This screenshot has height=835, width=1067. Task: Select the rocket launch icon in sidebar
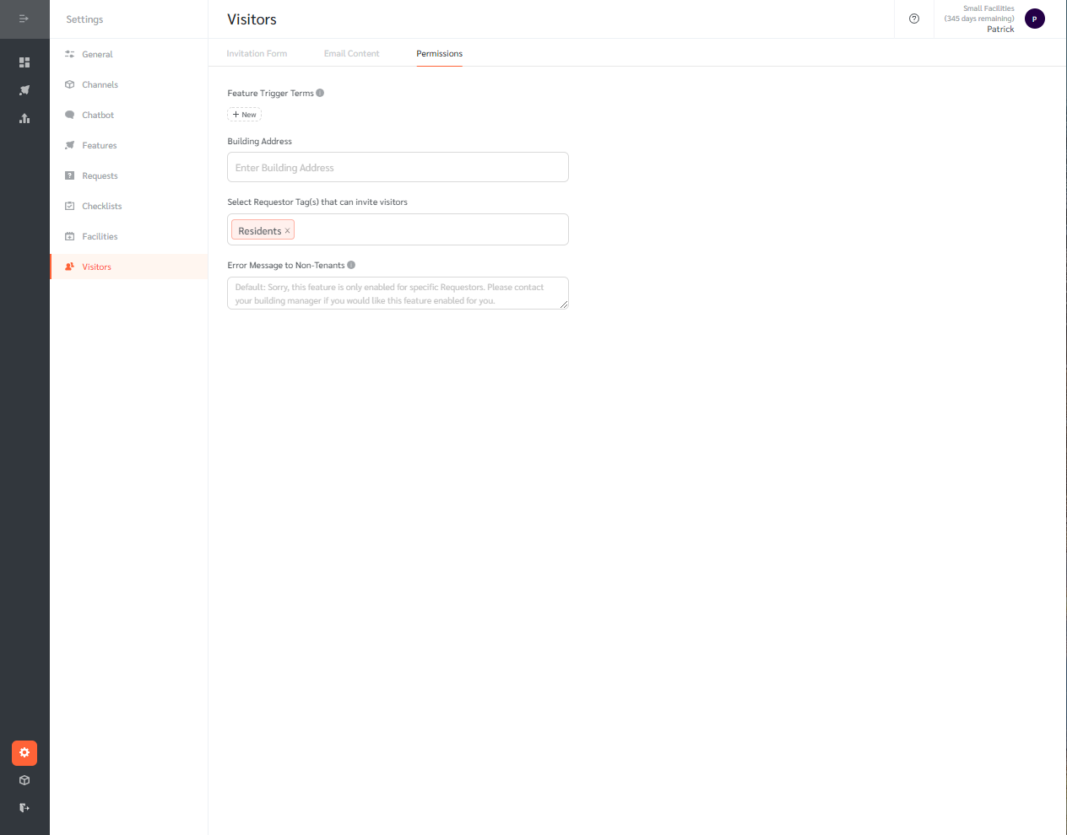click(x=24, y=90)
